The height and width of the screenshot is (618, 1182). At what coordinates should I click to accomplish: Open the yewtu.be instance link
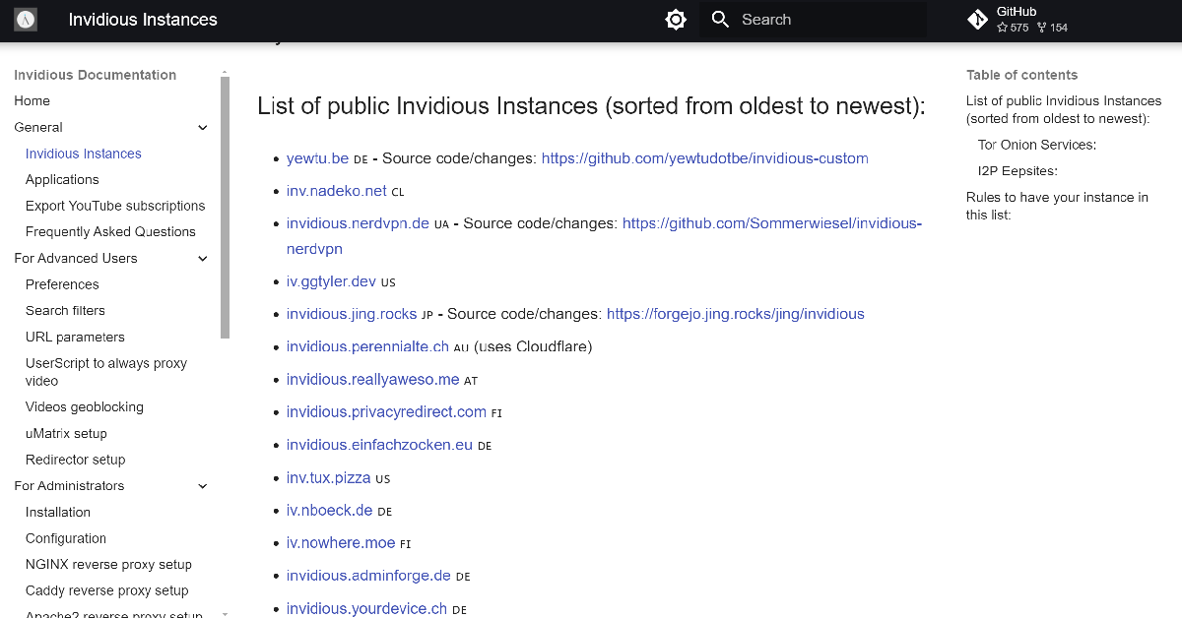317,158
